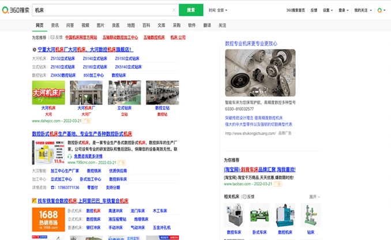The height and width of the screenshot is (240, 391).
Task: Open 五金冲孔机 sublink
Action: 161,228
